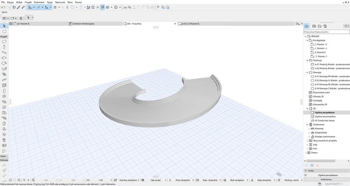Open the Project Map view icon
The height and width of the screenshot is (186, 350).
tap(306, 26)
